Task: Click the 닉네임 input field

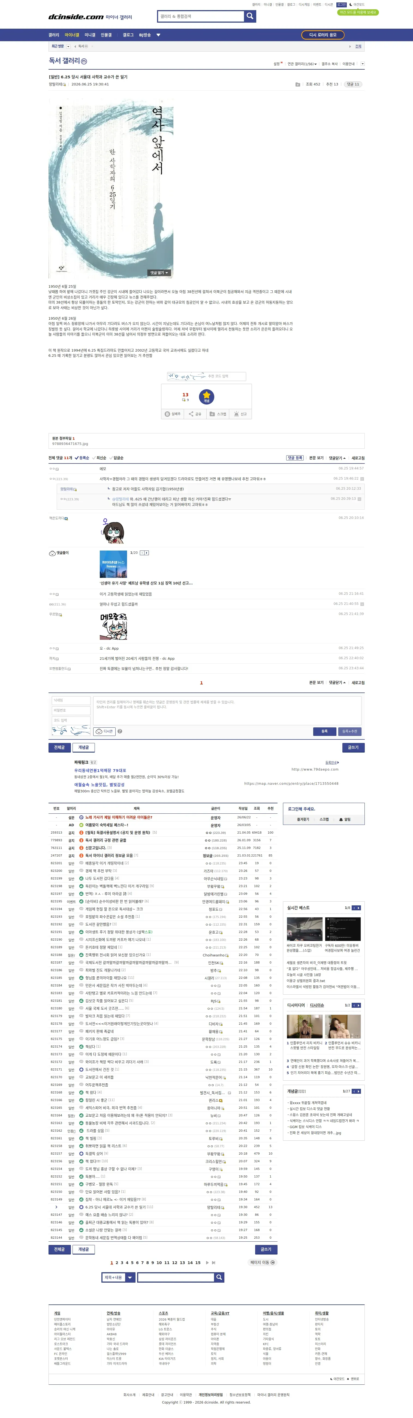Action: point(71,701)
